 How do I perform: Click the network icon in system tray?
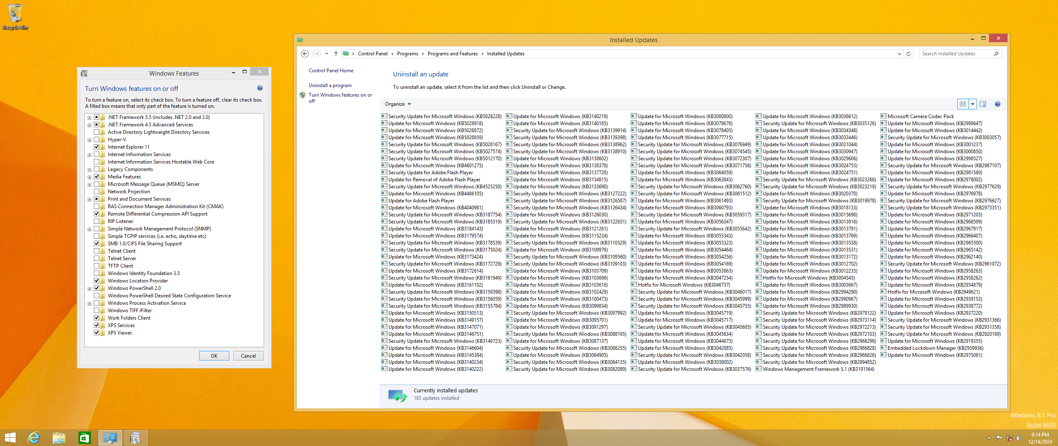pyautogui.click(x=1009, y=438)
